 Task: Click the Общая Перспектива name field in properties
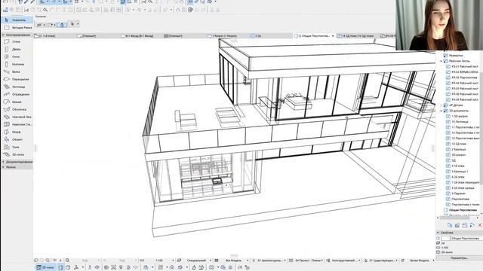[x=466, y=239]
